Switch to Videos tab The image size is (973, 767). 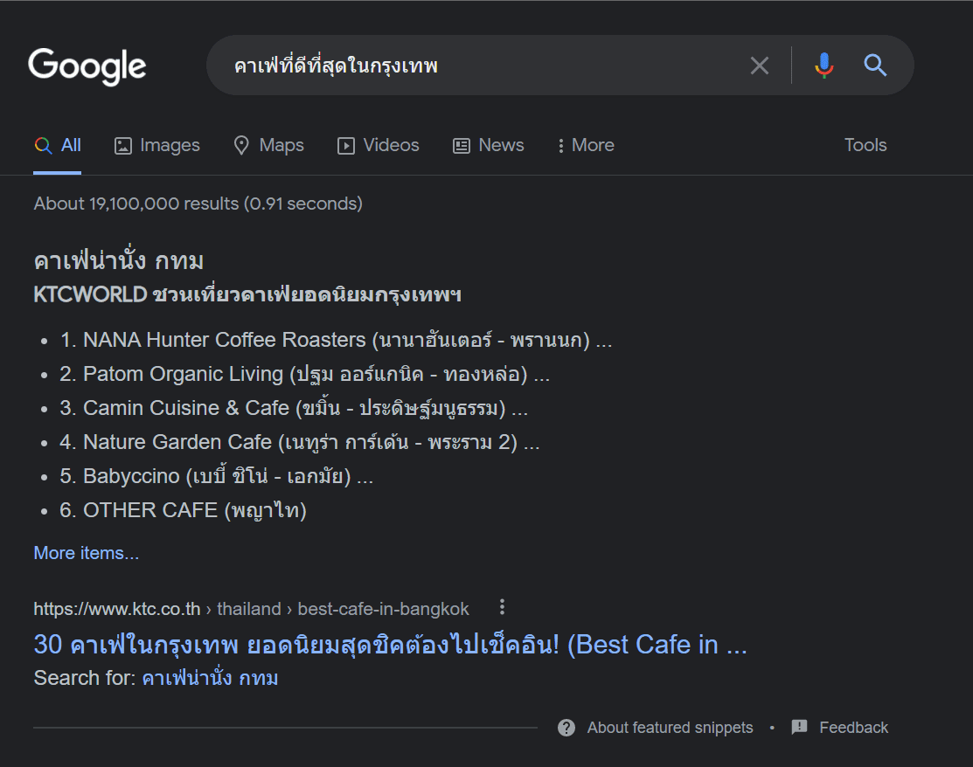pyautogui.click(x=378, y=145)
